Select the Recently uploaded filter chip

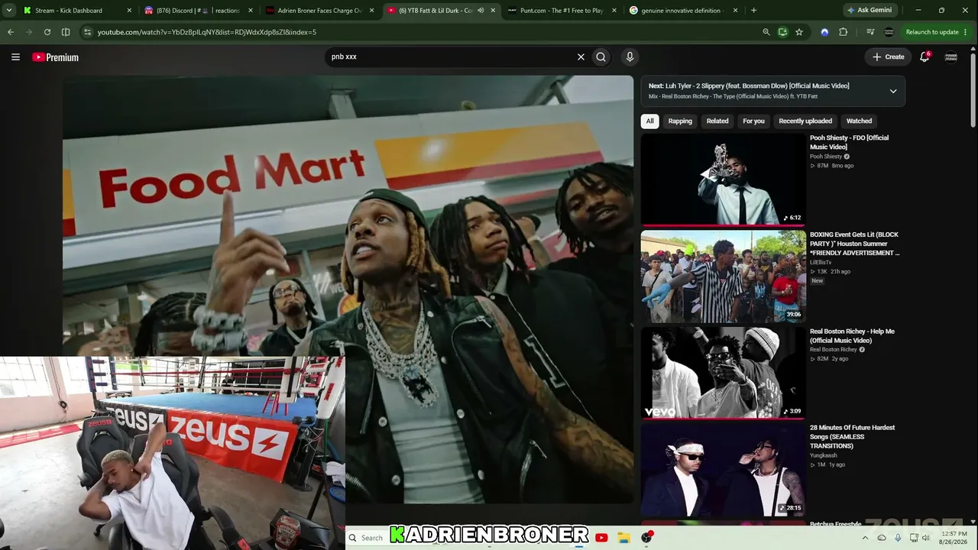(x=805, y=121)
